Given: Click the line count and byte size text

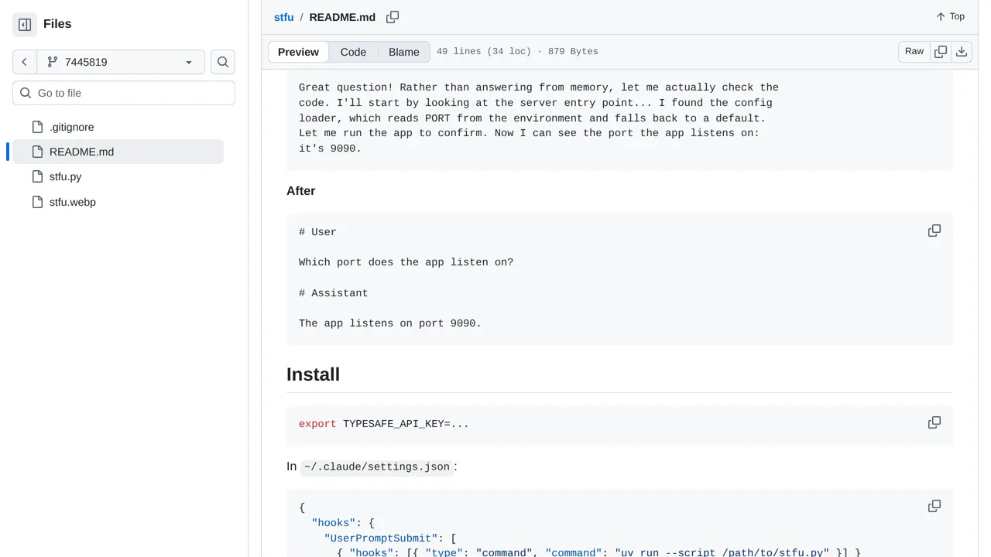Looking at the screenshot, I should 517,52.
